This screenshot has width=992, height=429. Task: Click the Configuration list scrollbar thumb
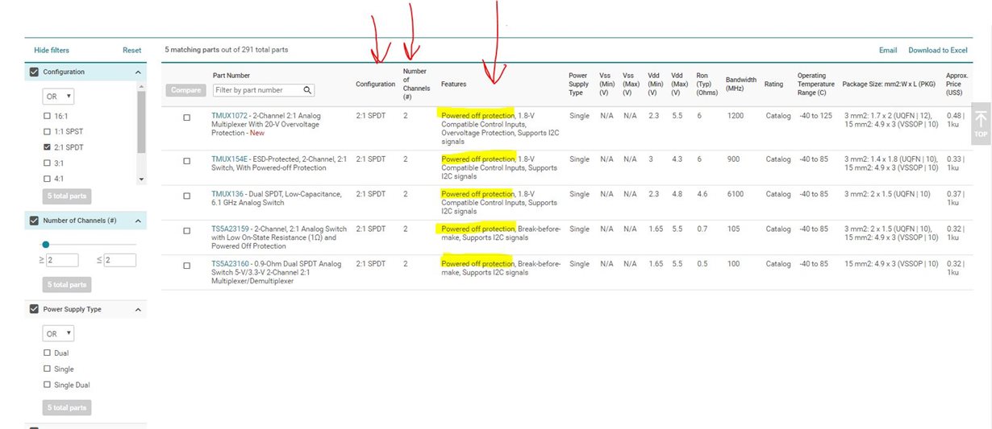coord(142,121)
